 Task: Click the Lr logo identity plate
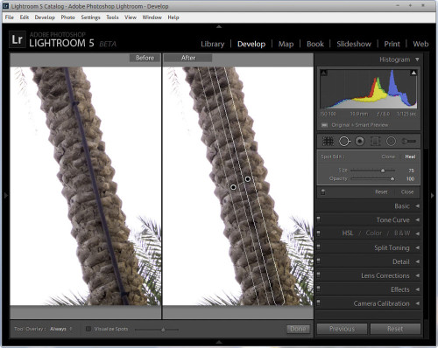[x=18, y=39]
